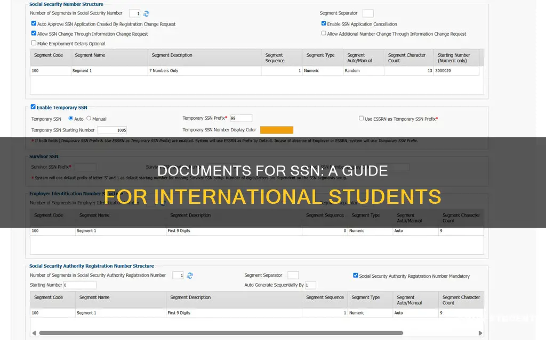Click the Authority Registration Starting Number field

(80, 285)
